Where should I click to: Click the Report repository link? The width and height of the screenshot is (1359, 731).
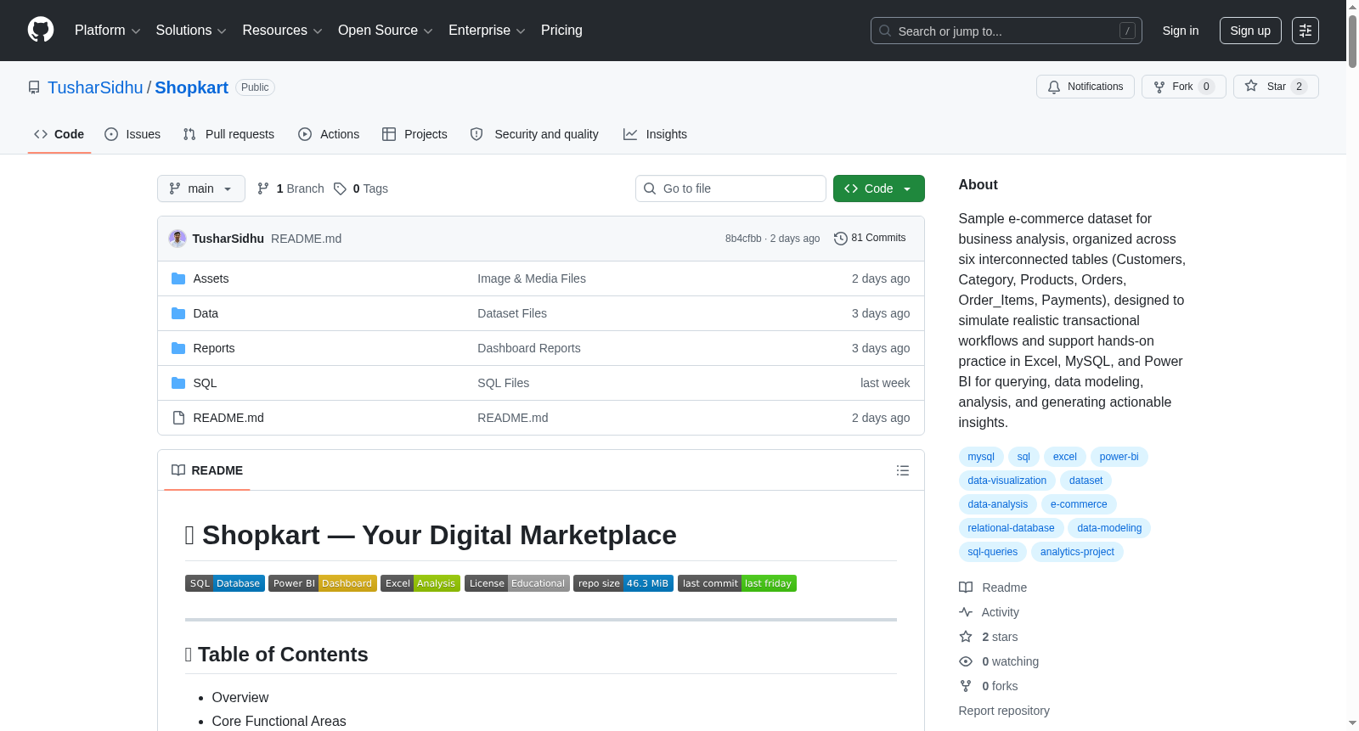coord(1004,711)
